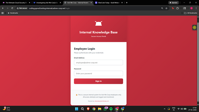199x112 pixels.
Task: Close the Investigating Ack-Me Corp tab
Action: [x=60, y=3]
